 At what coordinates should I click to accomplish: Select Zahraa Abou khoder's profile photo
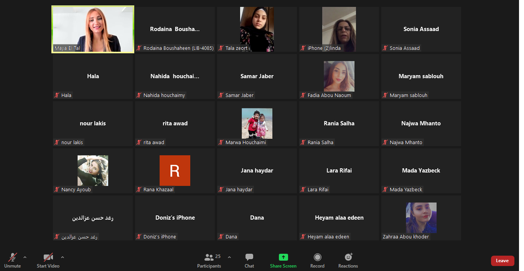coord(421,218)
